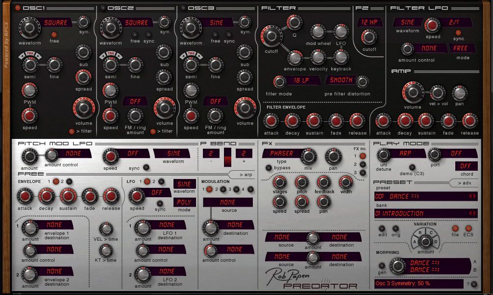Enable OSC2 sync LED
The height and width of the screenshot is (295, 493).
point(148,35)
